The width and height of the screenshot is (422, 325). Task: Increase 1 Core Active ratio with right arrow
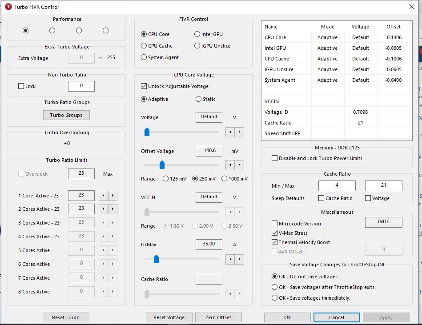tap(113, 196)
